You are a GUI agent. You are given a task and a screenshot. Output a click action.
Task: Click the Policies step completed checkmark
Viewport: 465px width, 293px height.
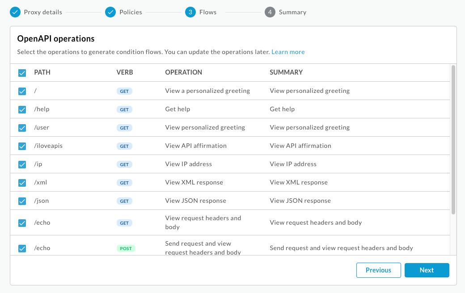point(110,12)
